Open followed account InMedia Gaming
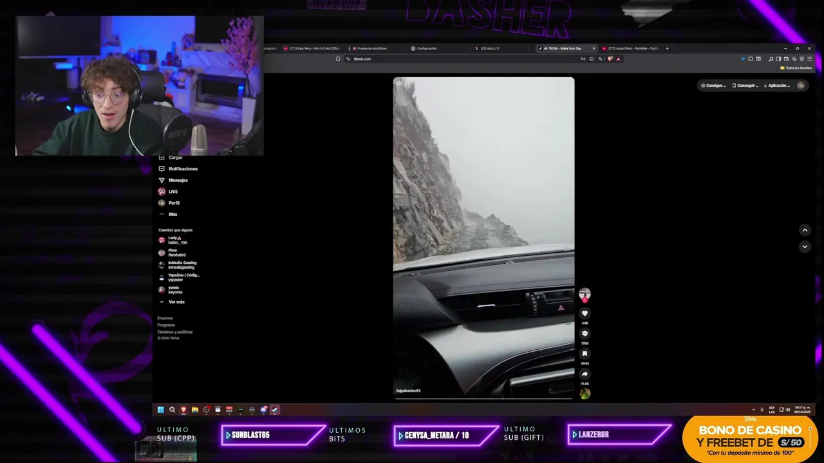 pos(178,265)
